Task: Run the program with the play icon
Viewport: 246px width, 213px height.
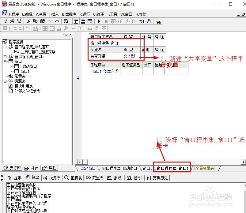Action: point(99,21)
